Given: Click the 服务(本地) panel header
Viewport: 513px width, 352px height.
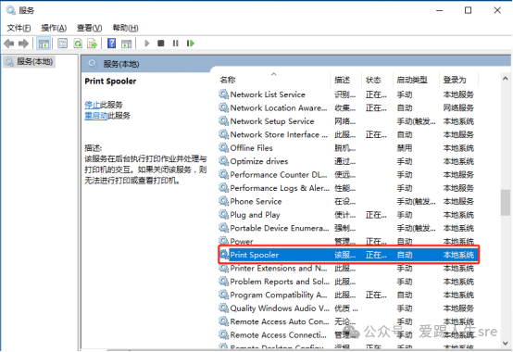Looking at the screenshot, I should (x=121, y=64).
